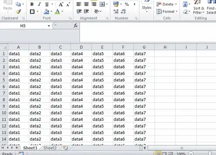Image resolution: width=216 pixels, height=155 pixels.
Task: Open the Merge & Center dropdown arrow
Action: coord(107,4)
